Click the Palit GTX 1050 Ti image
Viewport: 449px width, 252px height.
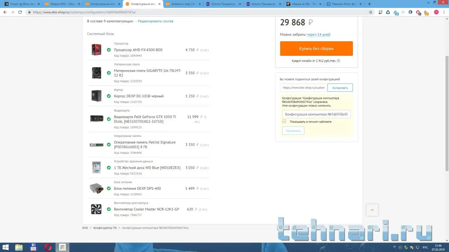(x=96, y=119)
